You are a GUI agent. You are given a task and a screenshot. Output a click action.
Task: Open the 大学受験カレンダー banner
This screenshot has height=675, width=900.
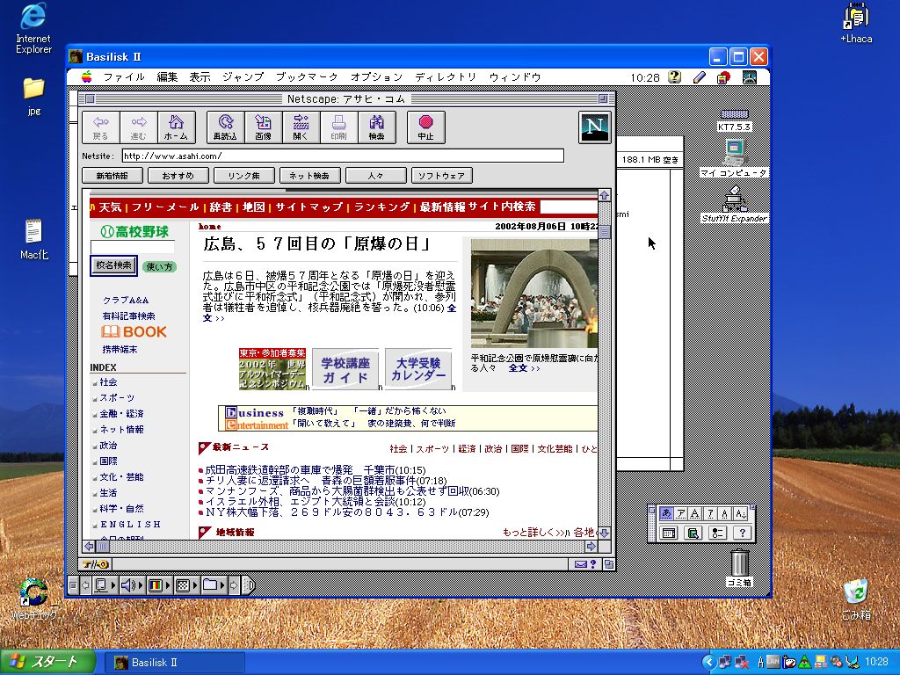(418, 370)
